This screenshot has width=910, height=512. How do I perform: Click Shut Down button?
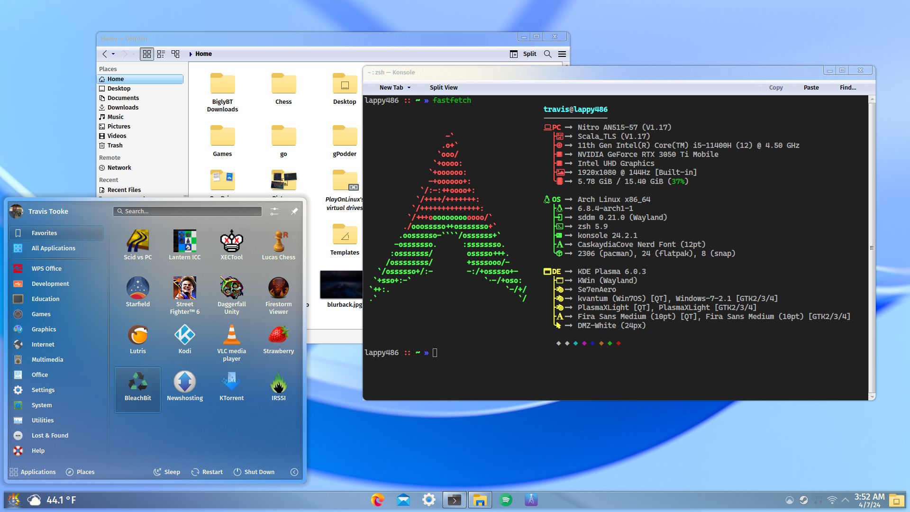tap(254, 472)
